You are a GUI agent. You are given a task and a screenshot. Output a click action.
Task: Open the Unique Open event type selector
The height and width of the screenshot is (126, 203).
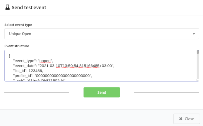point(101,34)
